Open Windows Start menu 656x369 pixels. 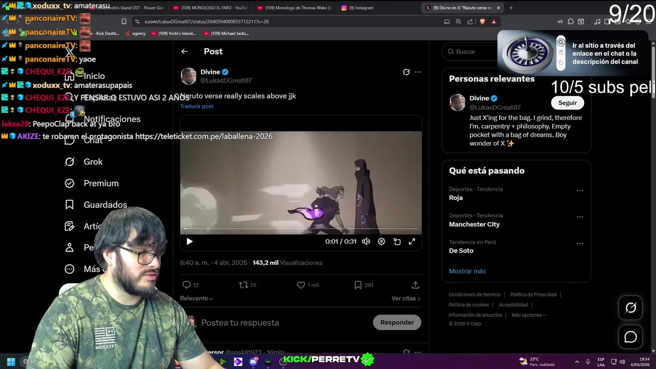coord(11,362)
